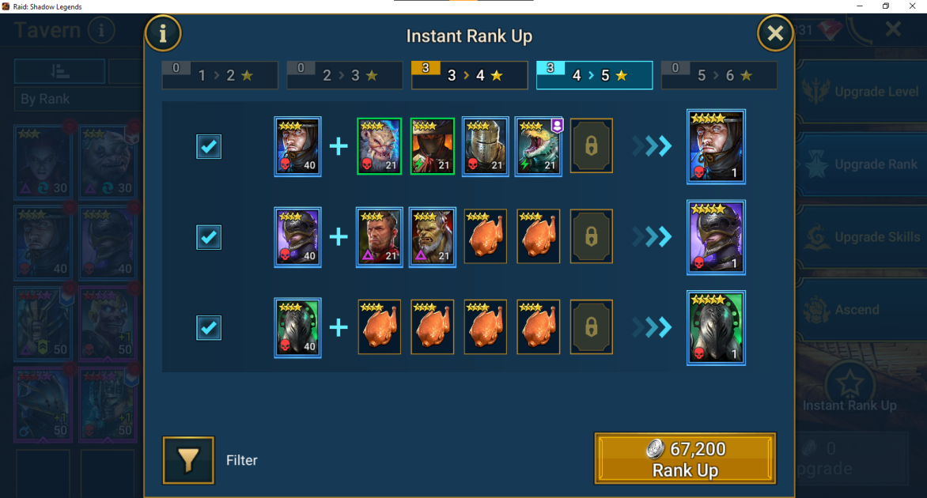Select the green-bordered pig champion level 21
The width and height of the screenshot is (927, 498).
pyautogui.click(x=380, y=146)
